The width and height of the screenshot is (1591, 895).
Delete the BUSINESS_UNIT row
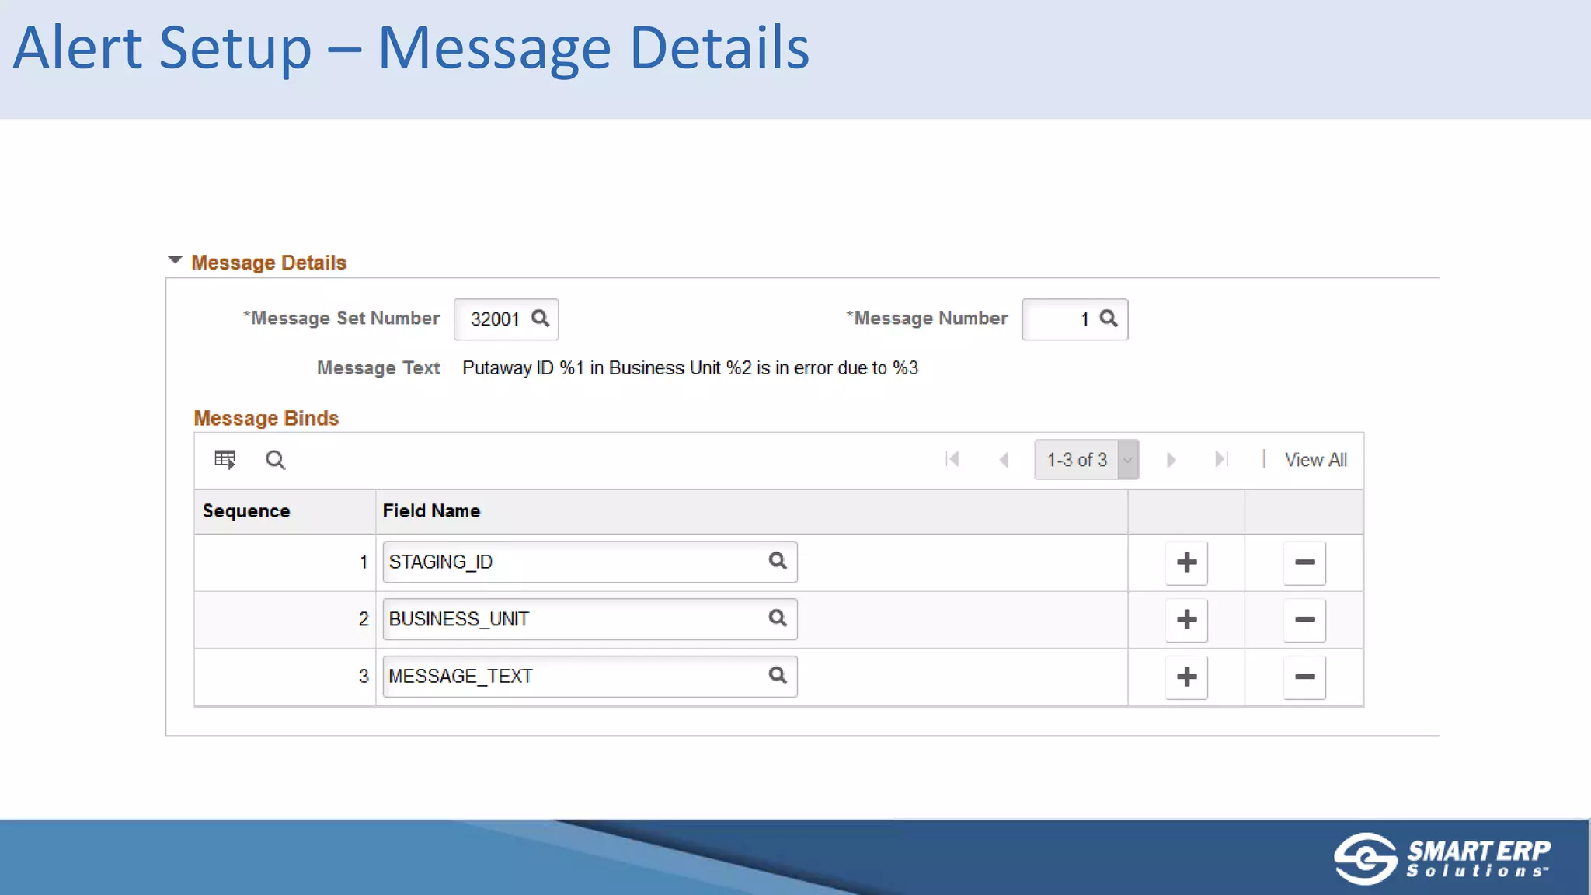tap(1304, 620)
